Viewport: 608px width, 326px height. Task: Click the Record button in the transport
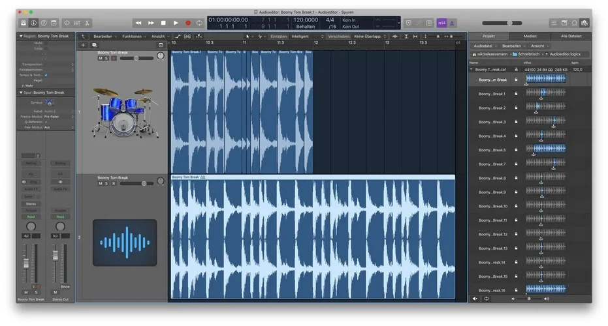coord(188,23)
